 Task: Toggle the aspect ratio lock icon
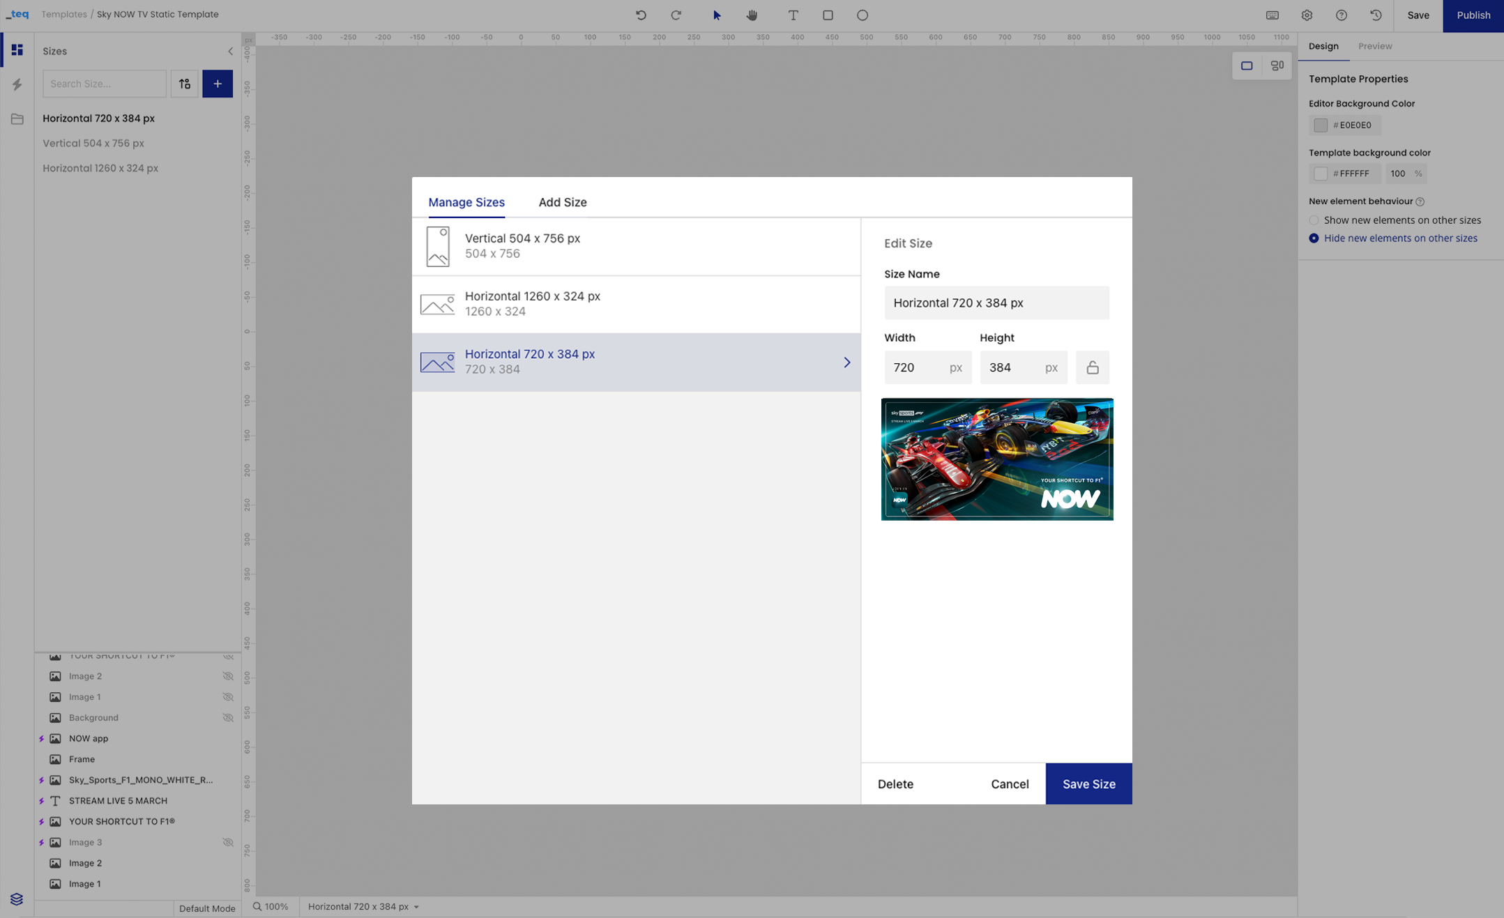pos(1092,367)
